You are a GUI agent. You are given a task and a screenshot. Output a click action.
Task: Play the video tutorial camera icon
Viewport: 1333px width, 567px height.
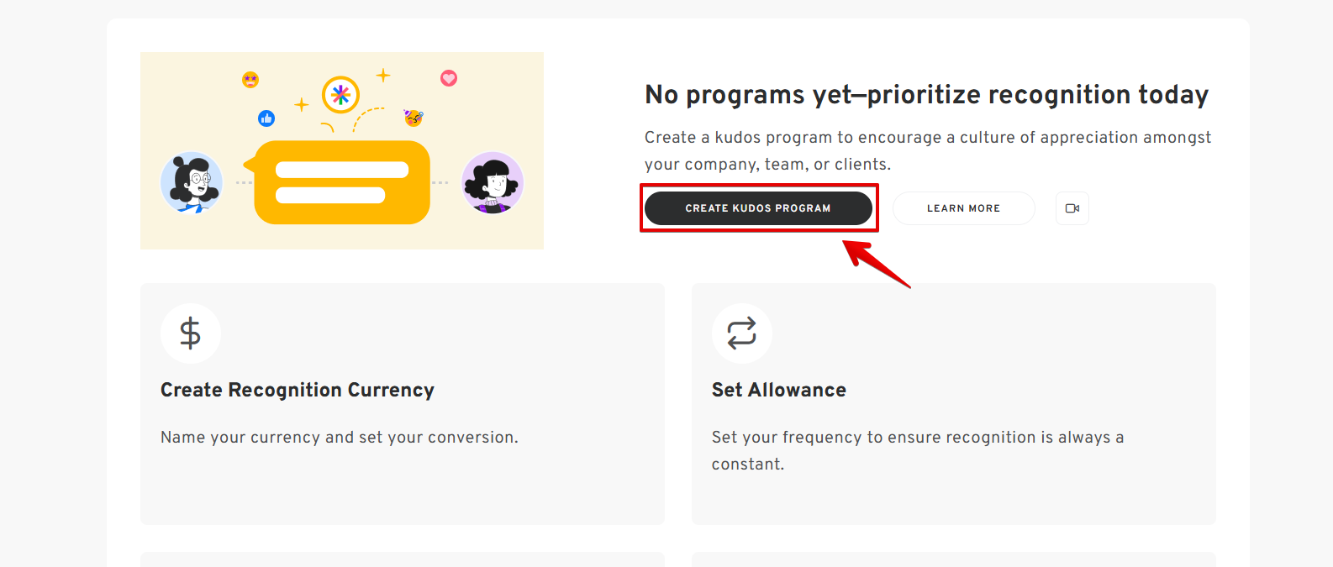(x=1072, y=208)
